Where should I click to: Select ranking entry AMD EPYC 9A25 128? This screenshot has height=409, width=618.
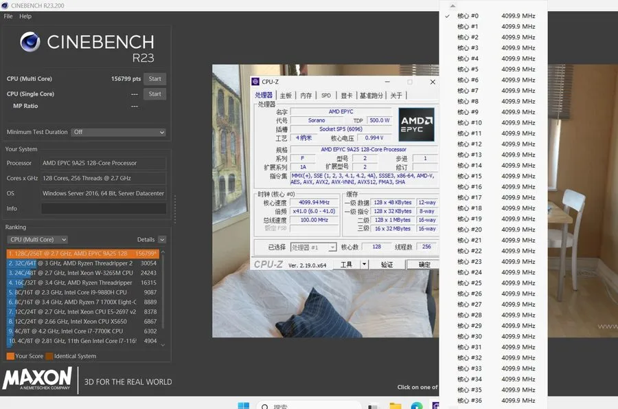pos(83,253)
